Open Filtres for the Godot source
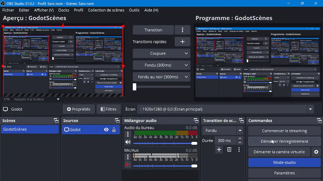This screenshot has height=181, width=323. pos(108,109)
